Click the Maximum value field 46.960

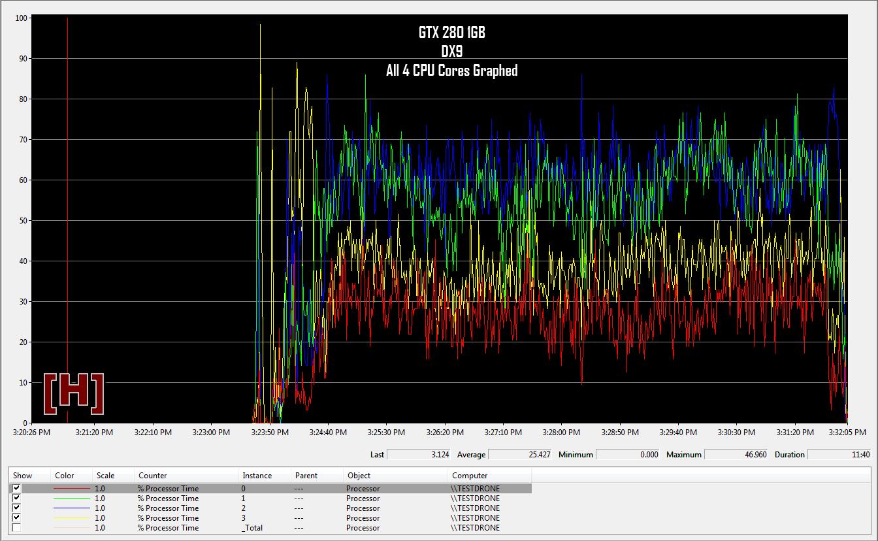(737, 454)
